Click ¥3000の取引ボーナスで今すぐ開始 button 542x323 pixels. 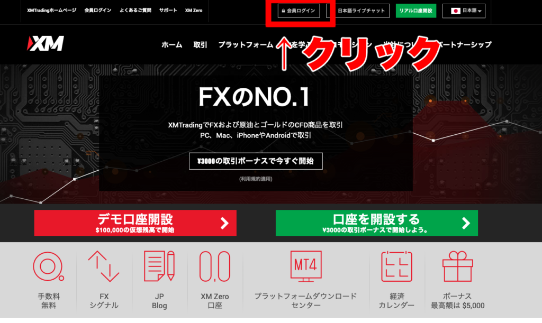click(x=256, y=161)
